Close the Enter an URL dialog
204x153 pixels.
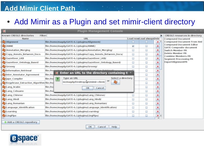(131, 73)
